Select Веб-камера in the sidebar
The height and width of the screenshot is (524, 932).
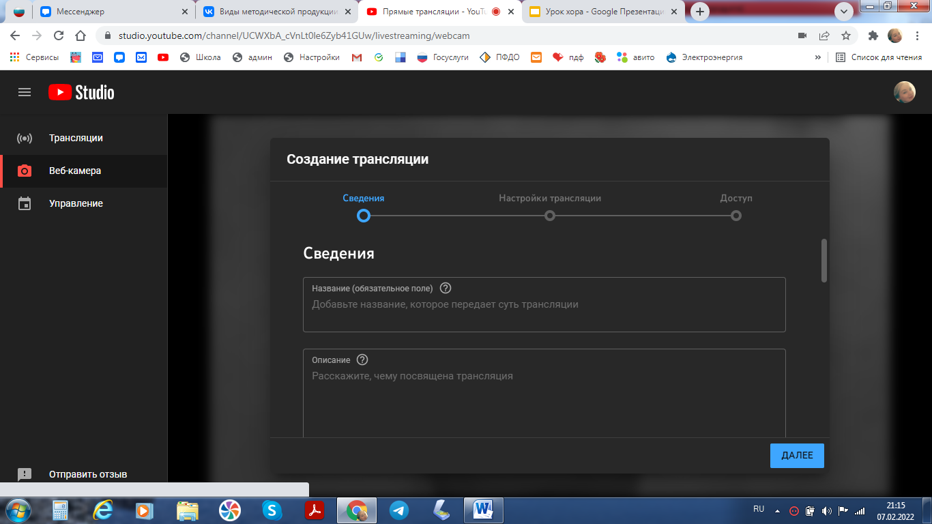pos(83,171)
